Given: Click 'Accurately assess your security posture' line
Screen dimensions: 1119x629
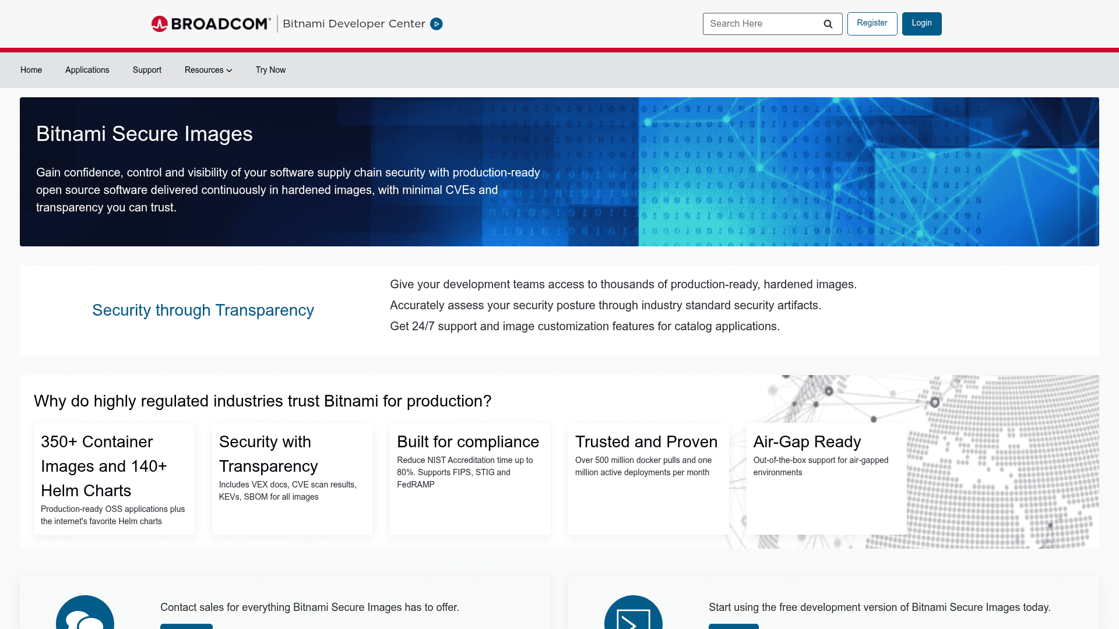Looking at the screenshot, I should click(x=606, y=305).
